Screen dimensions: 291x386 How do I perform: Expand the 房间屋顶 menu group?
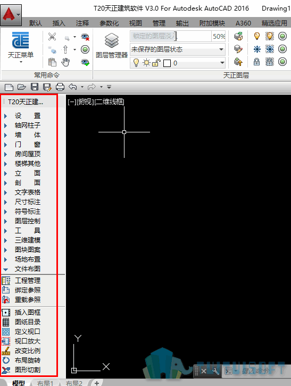click(5, 154)
